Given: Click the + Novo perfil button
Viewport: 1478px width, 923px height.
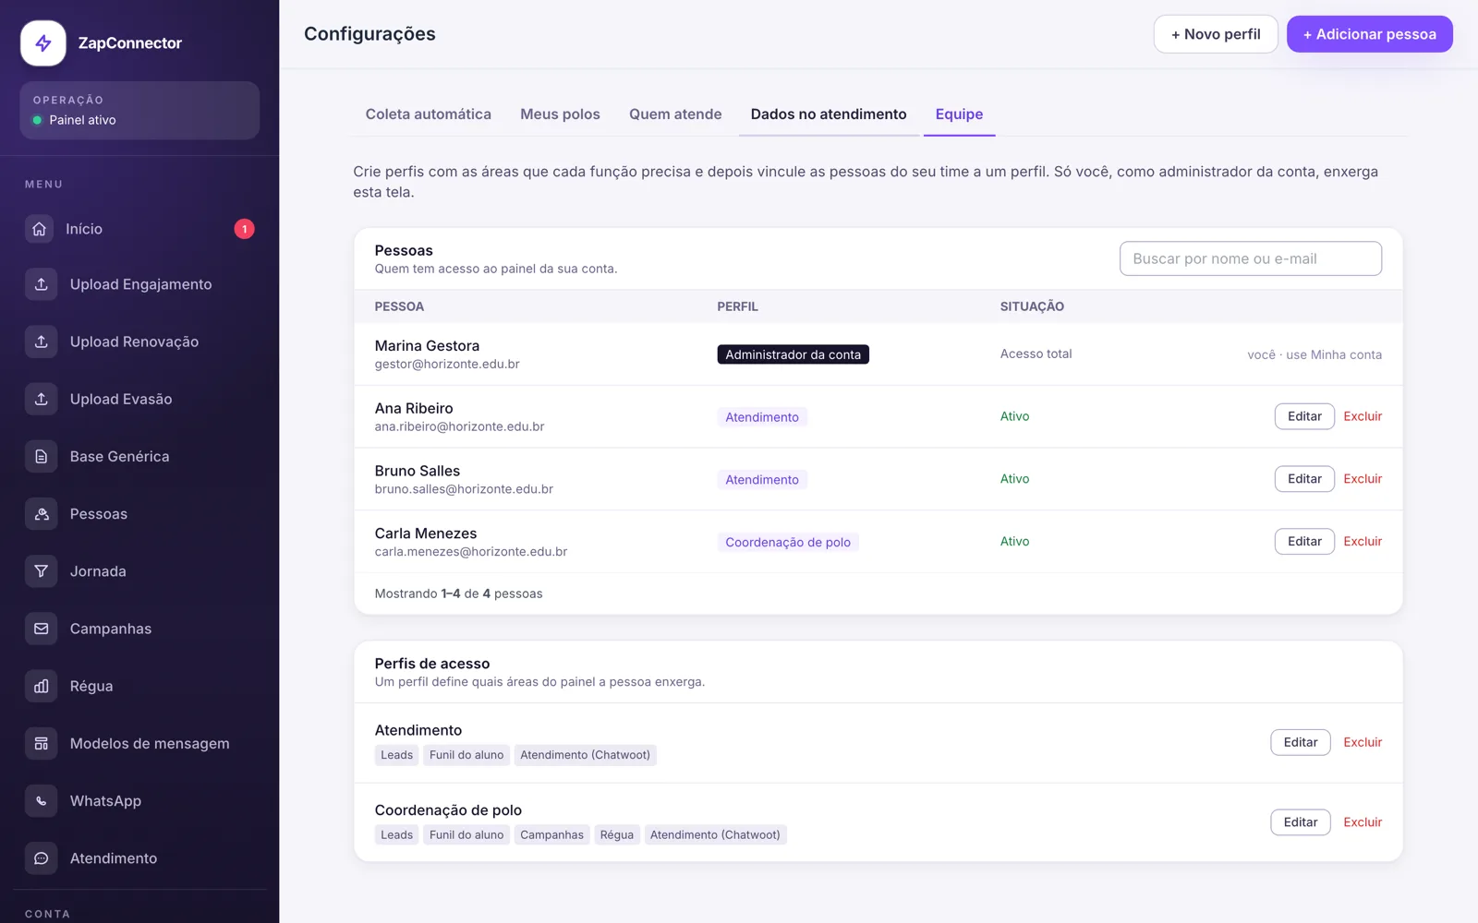Looking at the screenshot, I should [1216, 34].
